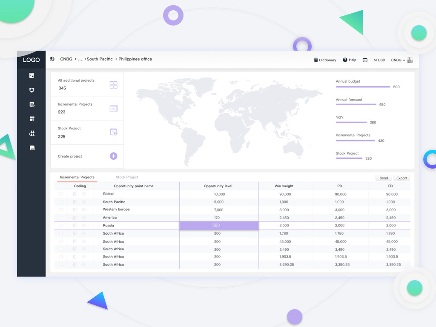Select the book icon at sidebar bottom
The width and height of the screenshot is (436, 327).
[x=32, y=147]
